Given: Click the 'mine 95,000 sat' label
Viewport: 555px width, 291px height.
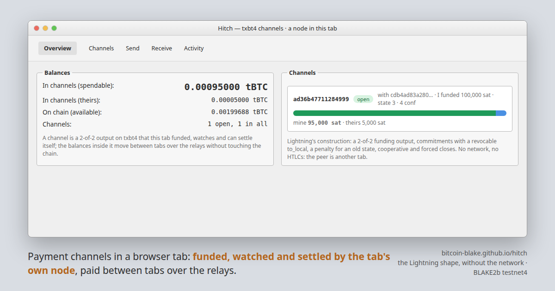Looking at the screenshot, I should click(317, 123).
